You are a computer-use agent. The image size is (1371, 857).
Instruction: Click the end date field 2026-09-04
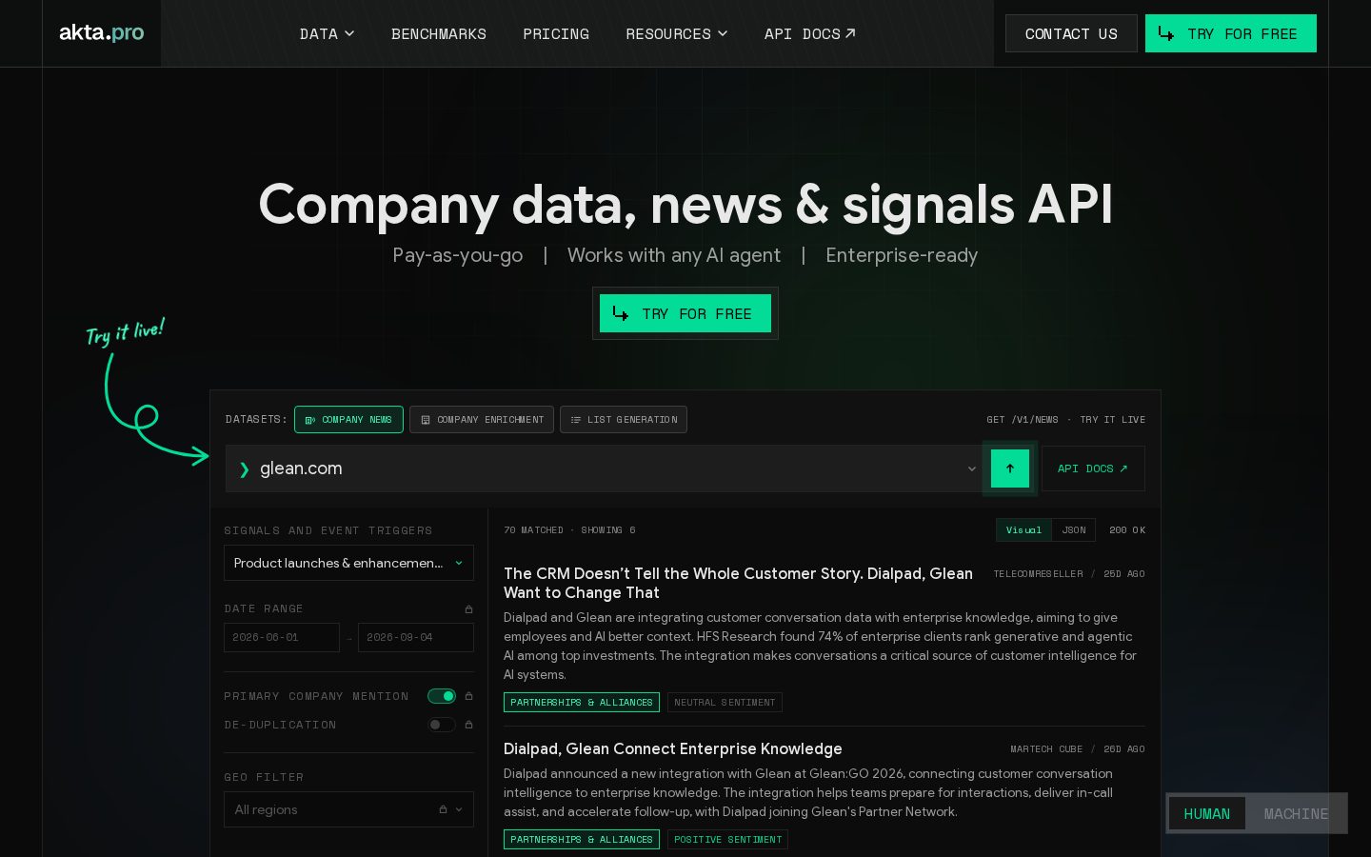416,637
